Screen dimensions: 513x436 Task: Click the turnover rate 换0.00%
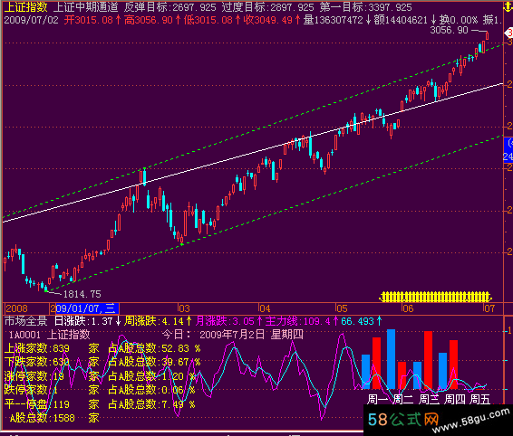[x=459, y=20]
